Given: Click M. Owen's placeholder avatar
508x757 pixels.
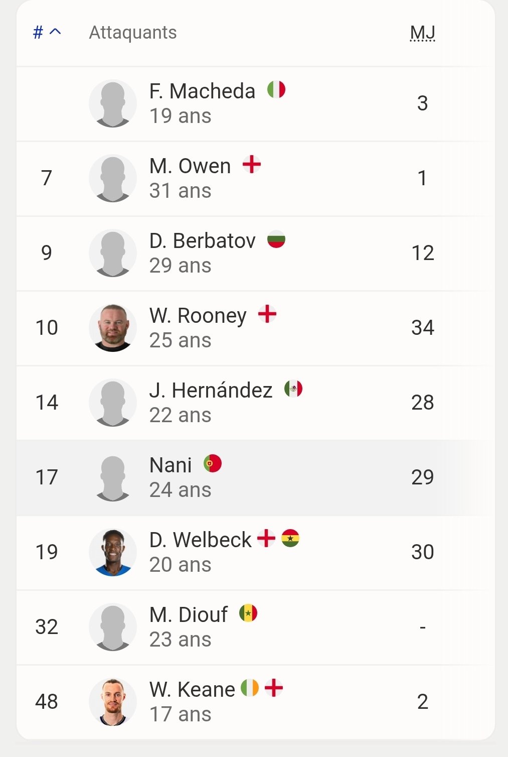Looking at the screenshot, I should pos(113,178).
